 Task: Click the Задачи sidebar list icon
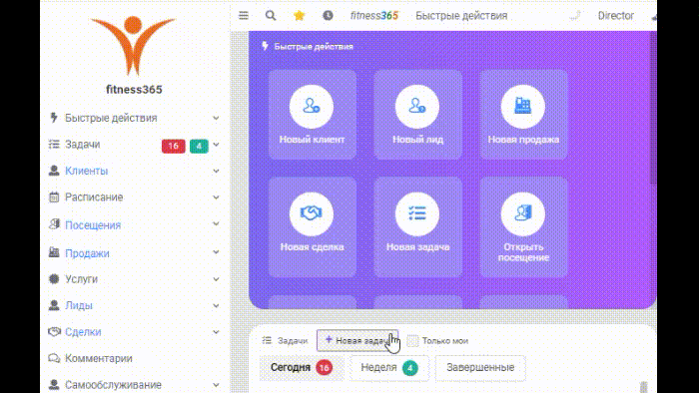pos(54,145)
